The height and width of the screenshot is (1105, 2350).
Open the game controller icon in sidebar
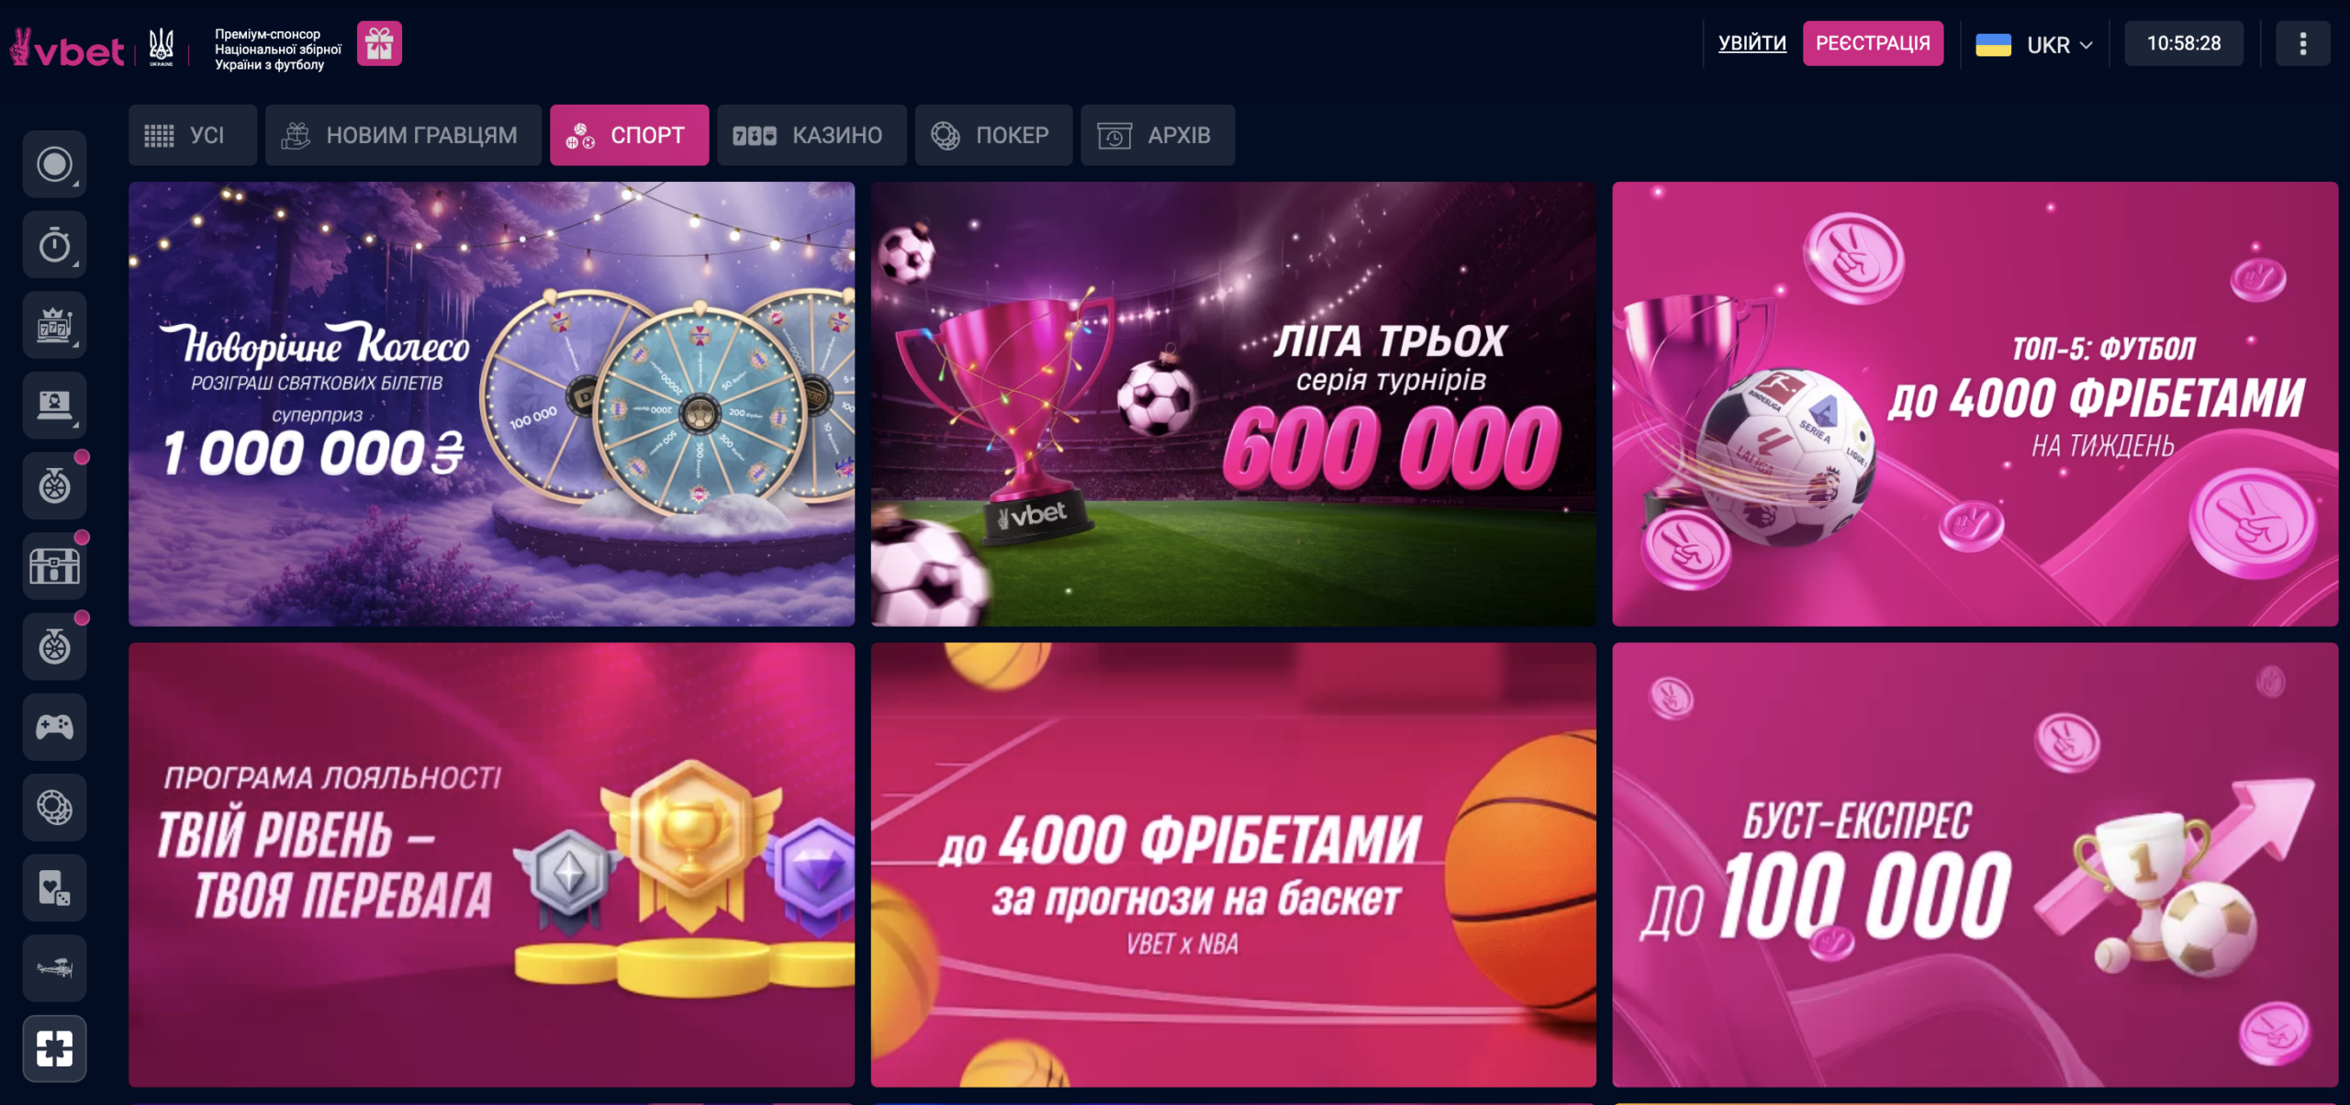(54, 727)
